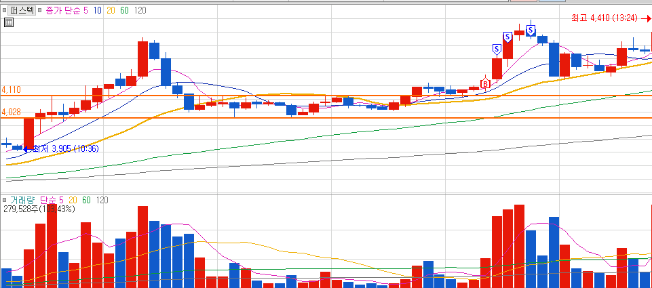Select the 종가 단순 moving average label

(x=62, y=10)
